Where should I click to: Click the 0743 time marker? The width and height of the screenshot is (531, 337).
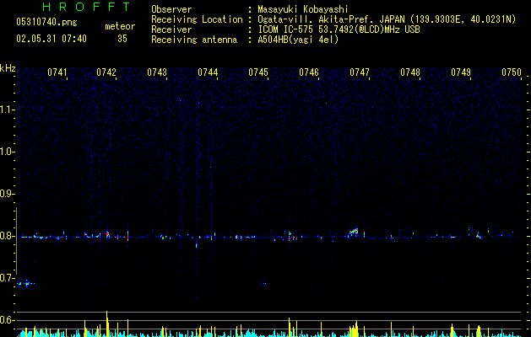157,72
